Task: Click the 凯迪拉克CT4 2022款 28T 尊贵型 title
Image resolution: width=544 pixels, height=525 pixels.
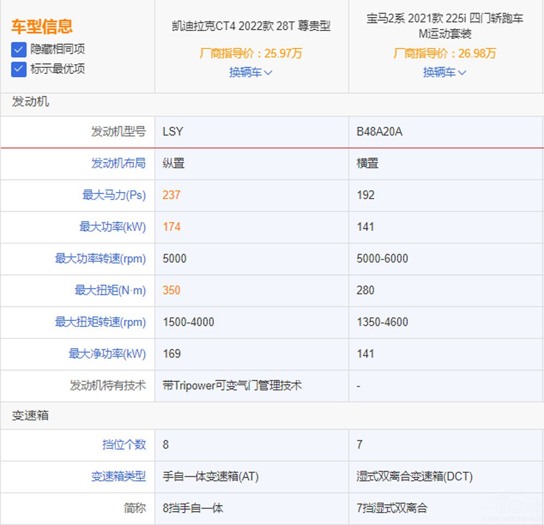Action: point(251,26)
